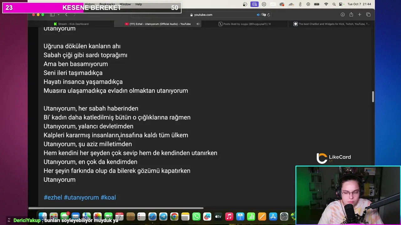Open Apple TV from the Dock
401x225 pixels.
click(218, 216)
